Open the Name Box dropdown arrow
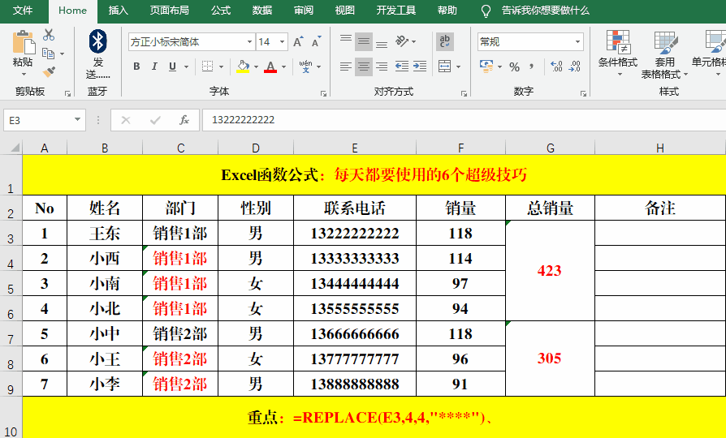Screen dimensions: 726x438 pyautogui.click(x=78, y=120)
